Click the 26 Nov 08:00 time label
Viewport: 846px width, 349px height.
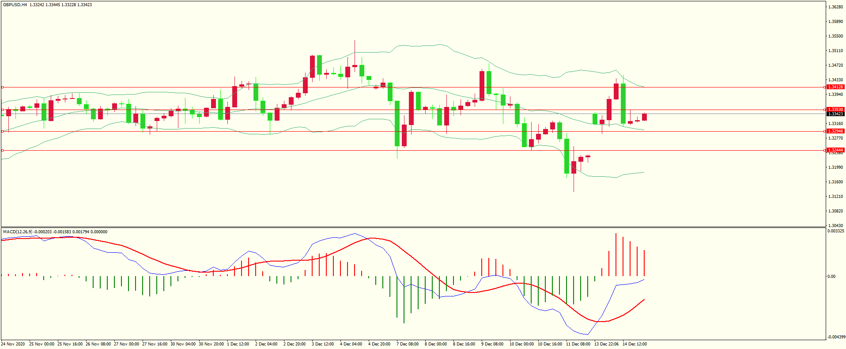[x=98, y=344]
